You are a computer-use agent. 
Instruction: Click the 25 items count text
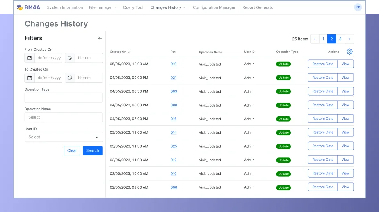300,39
